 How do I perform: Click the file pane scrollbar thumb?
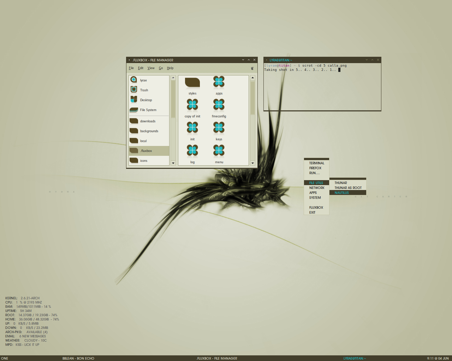pyautogui.click(x=252, y=98)
